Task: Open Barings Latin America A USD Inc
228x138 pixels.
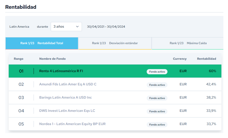Action: coord(66,97)
